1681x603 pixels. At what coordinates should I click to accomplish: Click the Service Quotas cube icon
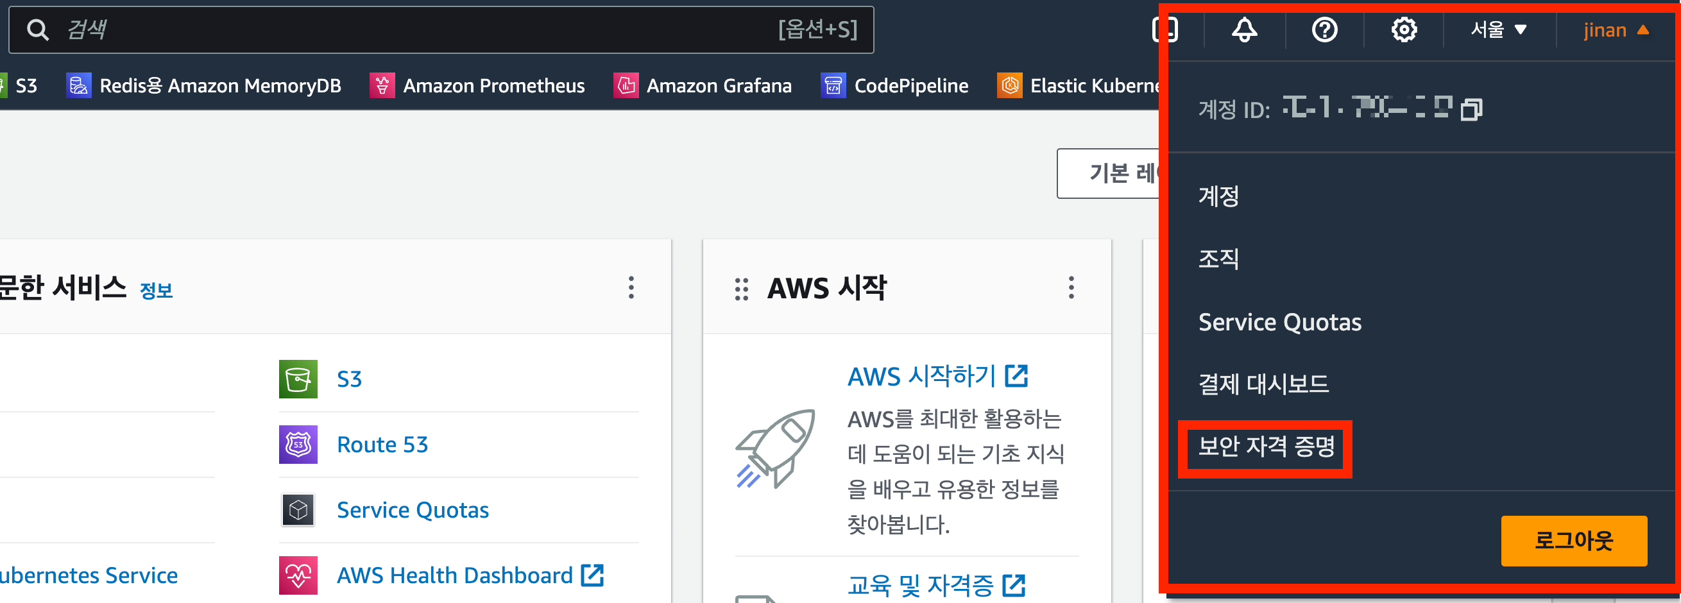[298, 510]
